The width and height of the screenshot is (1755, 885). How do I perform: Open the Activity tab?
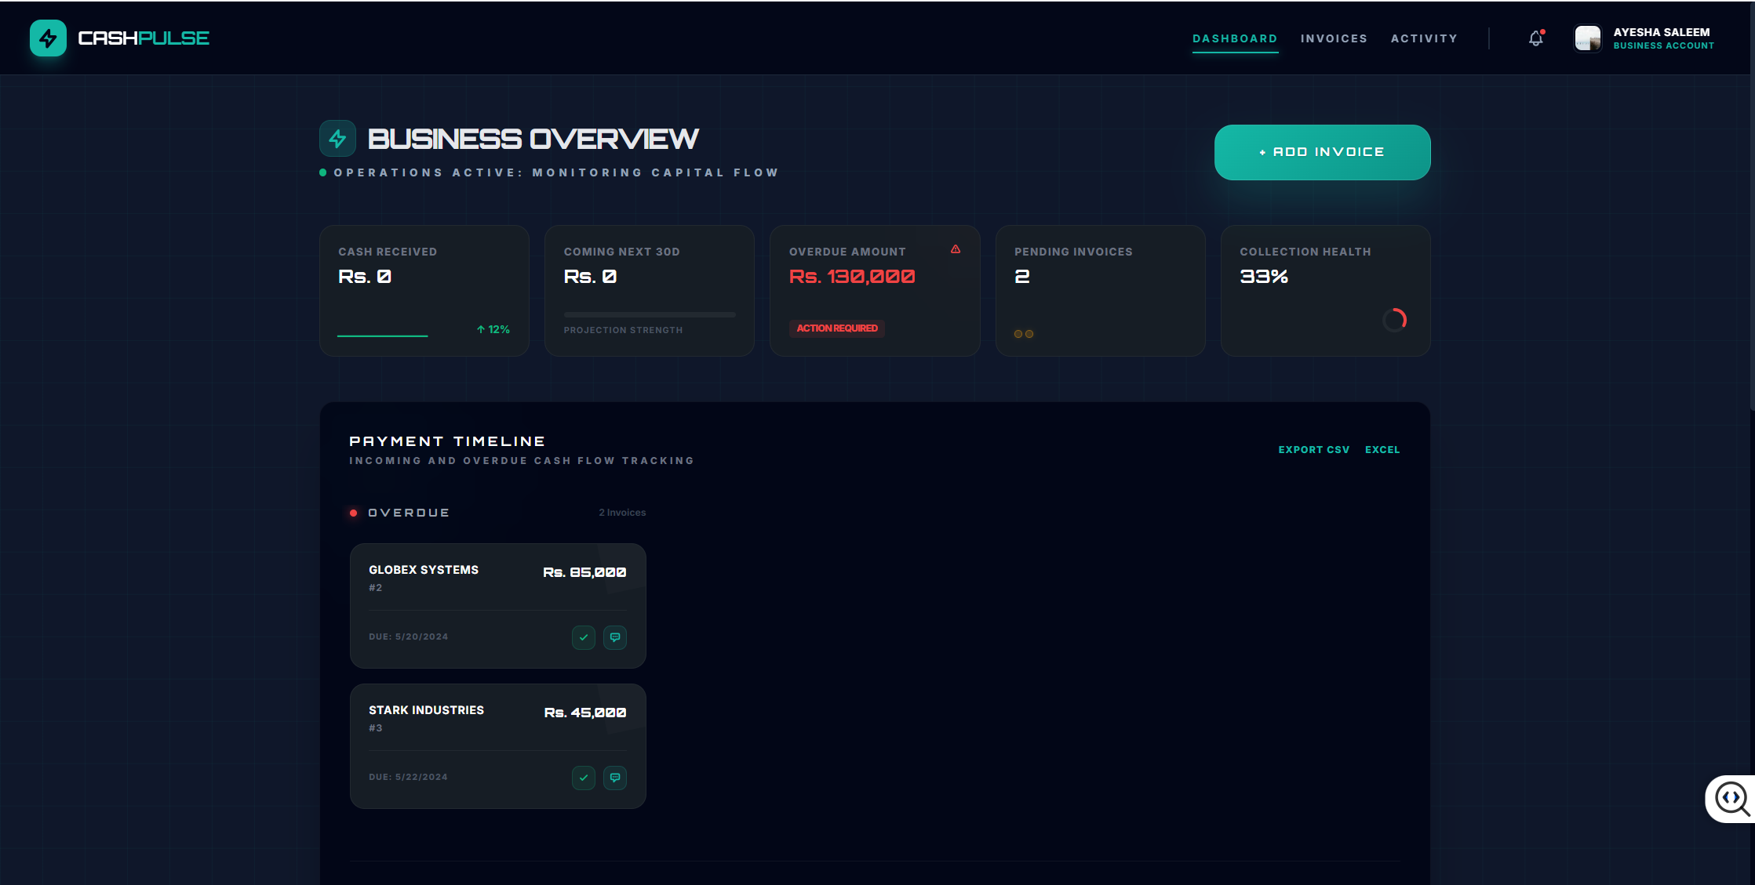1424,38
